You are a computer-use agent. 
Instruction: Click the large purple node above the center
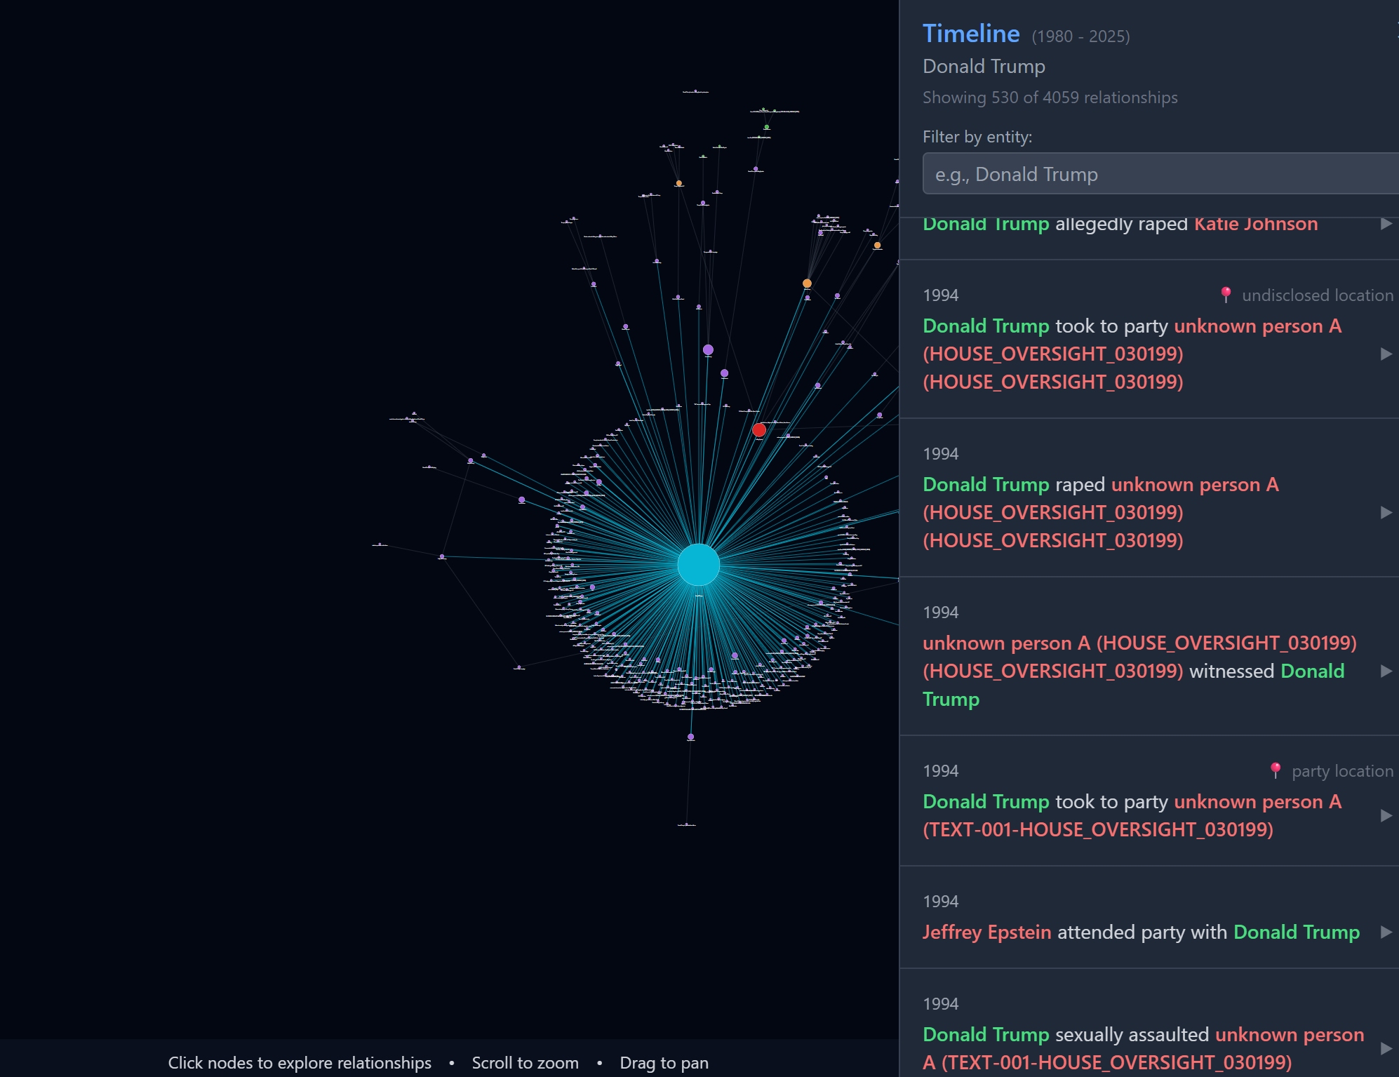708,349
